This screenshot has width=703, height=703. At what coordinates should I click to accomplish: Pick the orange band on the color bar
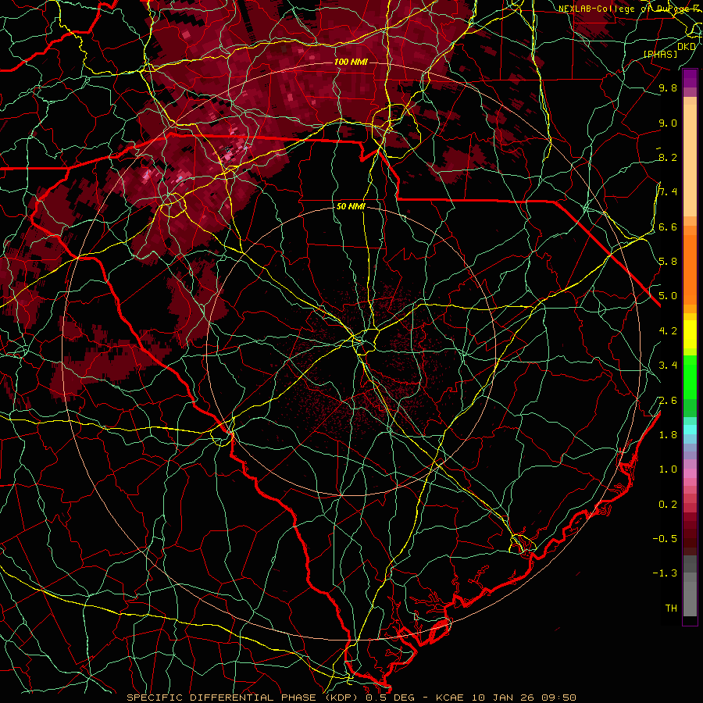point(690,269)
